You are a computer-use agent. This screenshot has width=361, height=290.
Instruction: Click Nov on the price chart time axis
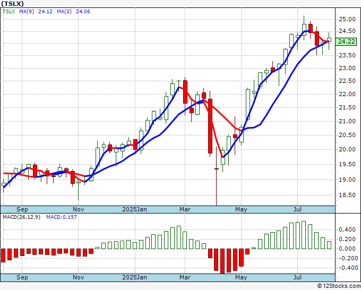pos(78,209)
